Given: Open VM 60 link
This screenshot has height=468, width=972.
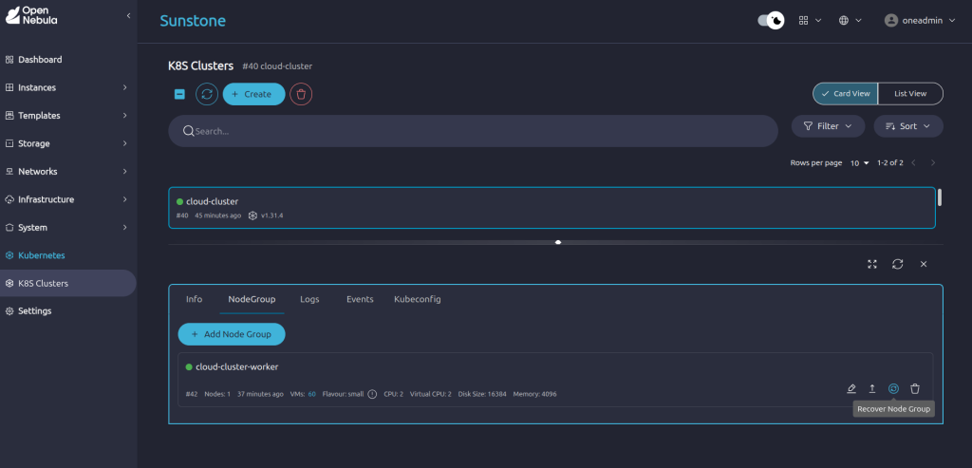Looking at the screenshot, I should point(311,394).
